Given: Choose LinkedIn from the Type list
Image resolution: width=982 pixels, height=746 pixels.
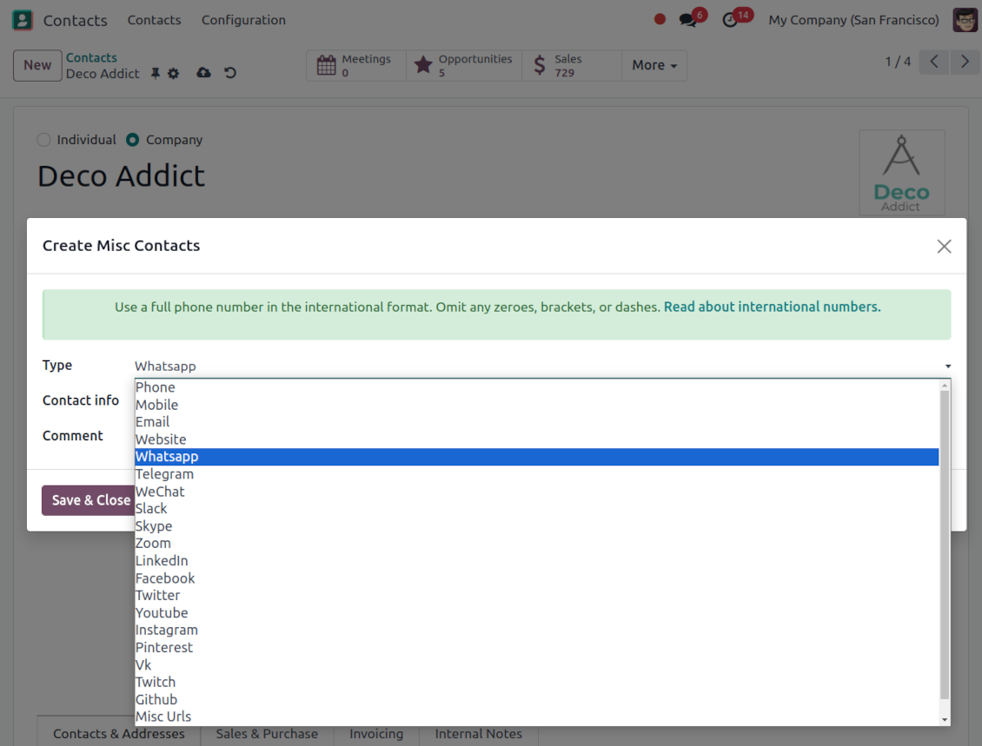Looking at the screenshot, I should pos(537,561).
